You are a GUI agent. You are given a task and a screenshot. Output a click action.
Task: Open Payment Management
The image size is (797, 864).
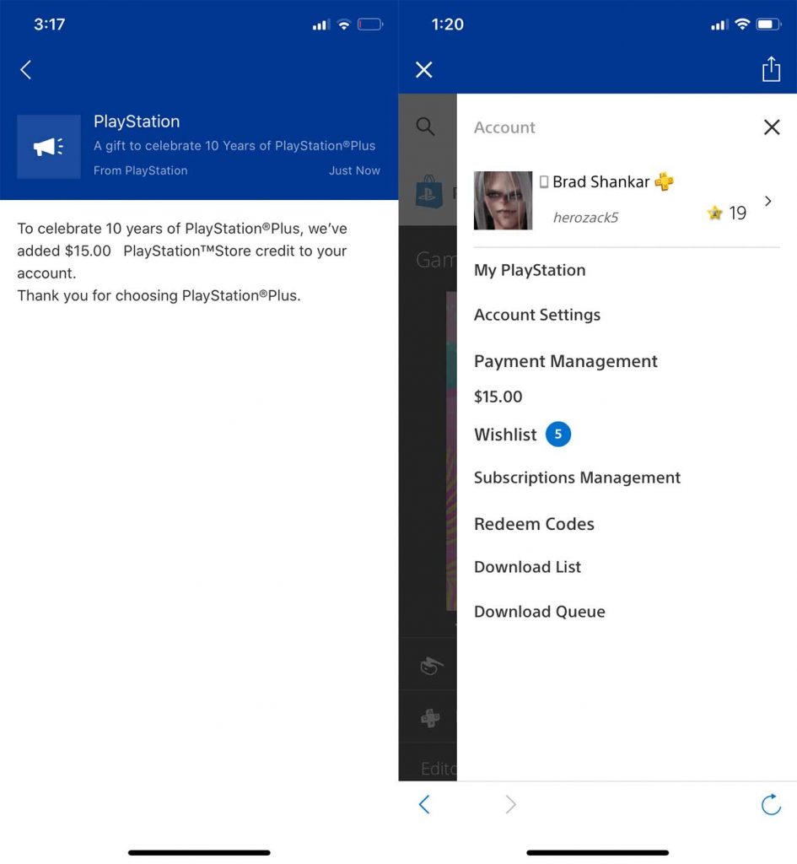click(x=565, y=361)
